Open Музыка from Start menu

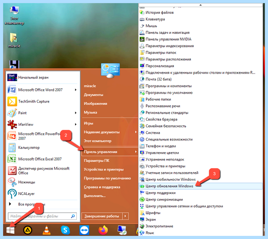90,112
